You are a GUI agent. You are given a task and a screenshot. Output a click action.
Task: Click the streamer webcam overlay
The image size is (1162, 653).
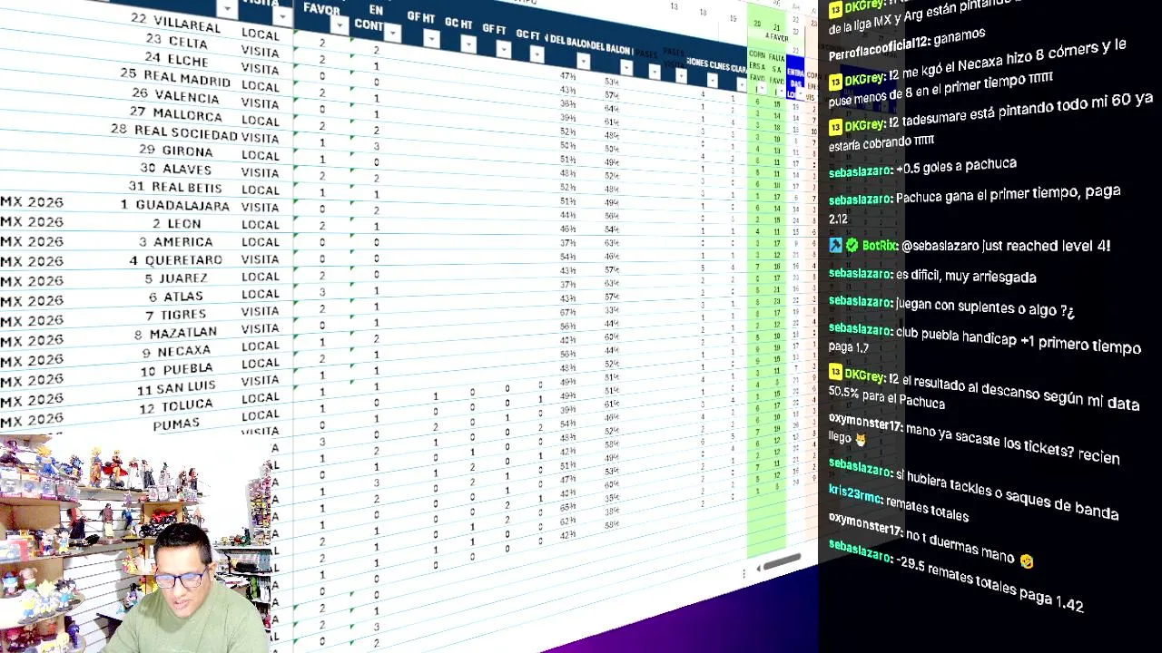click(136, 544)
